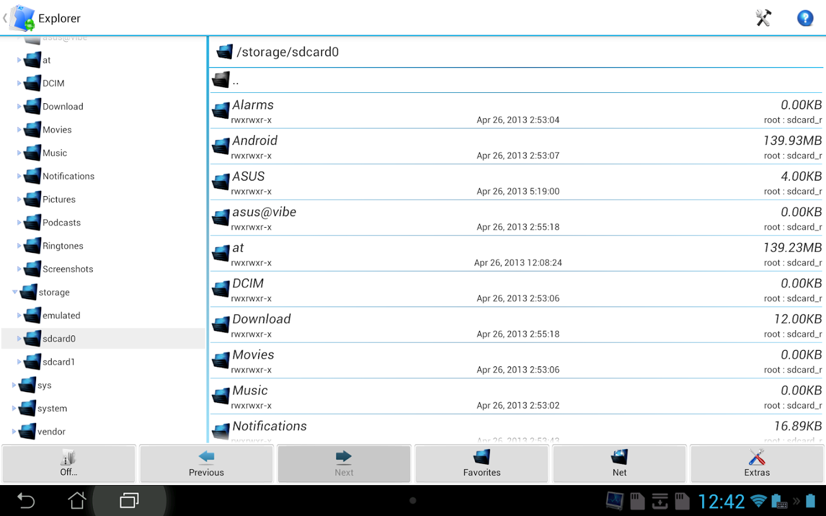
Task: Tap the screenshot notification icon in status bar
Action: pos(615,501)
